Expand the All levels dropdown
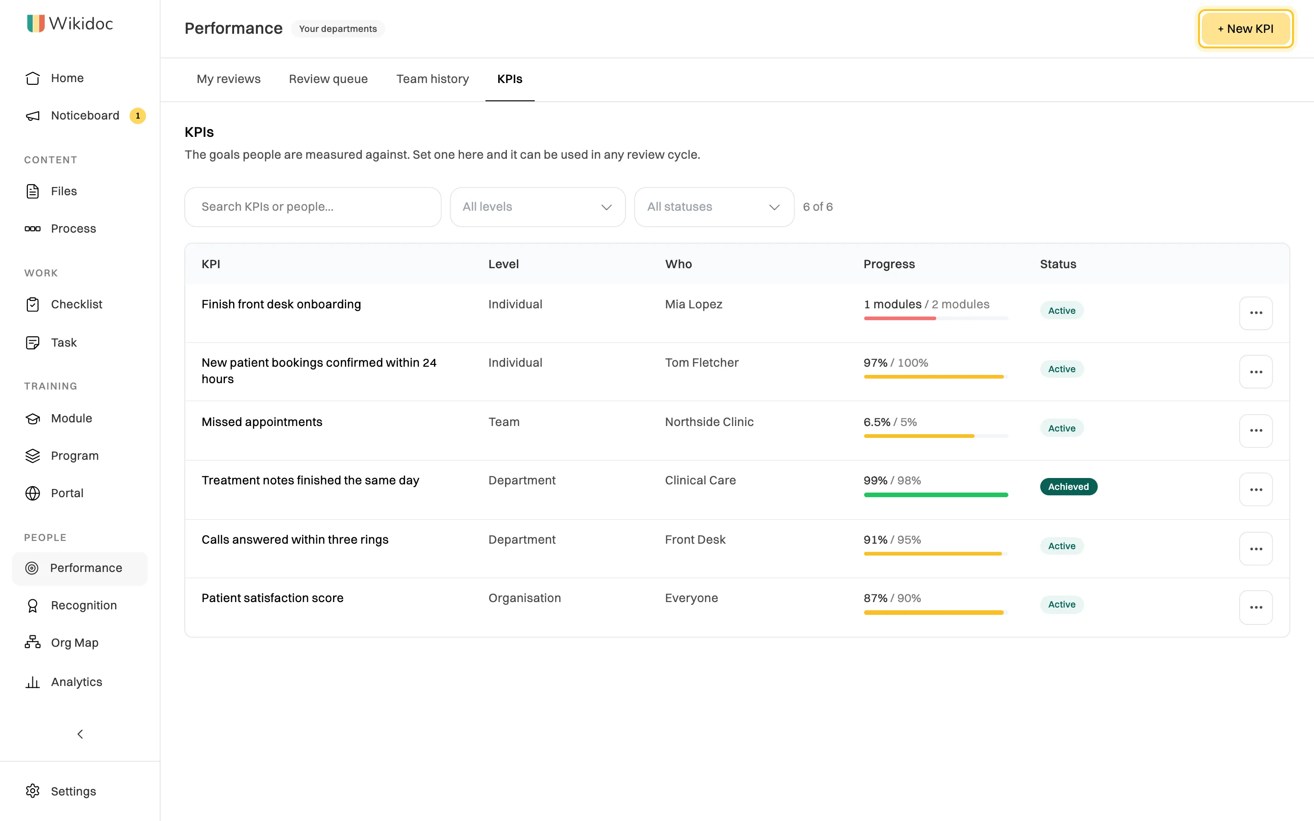This screenshot has width=1314, height=821. pyautogui.click(x=537, y=207)
